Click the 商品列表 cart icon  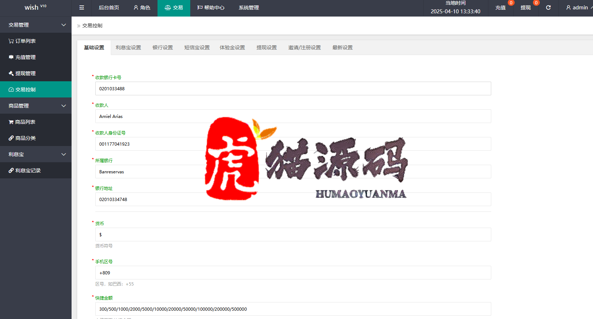click(11, 122)
